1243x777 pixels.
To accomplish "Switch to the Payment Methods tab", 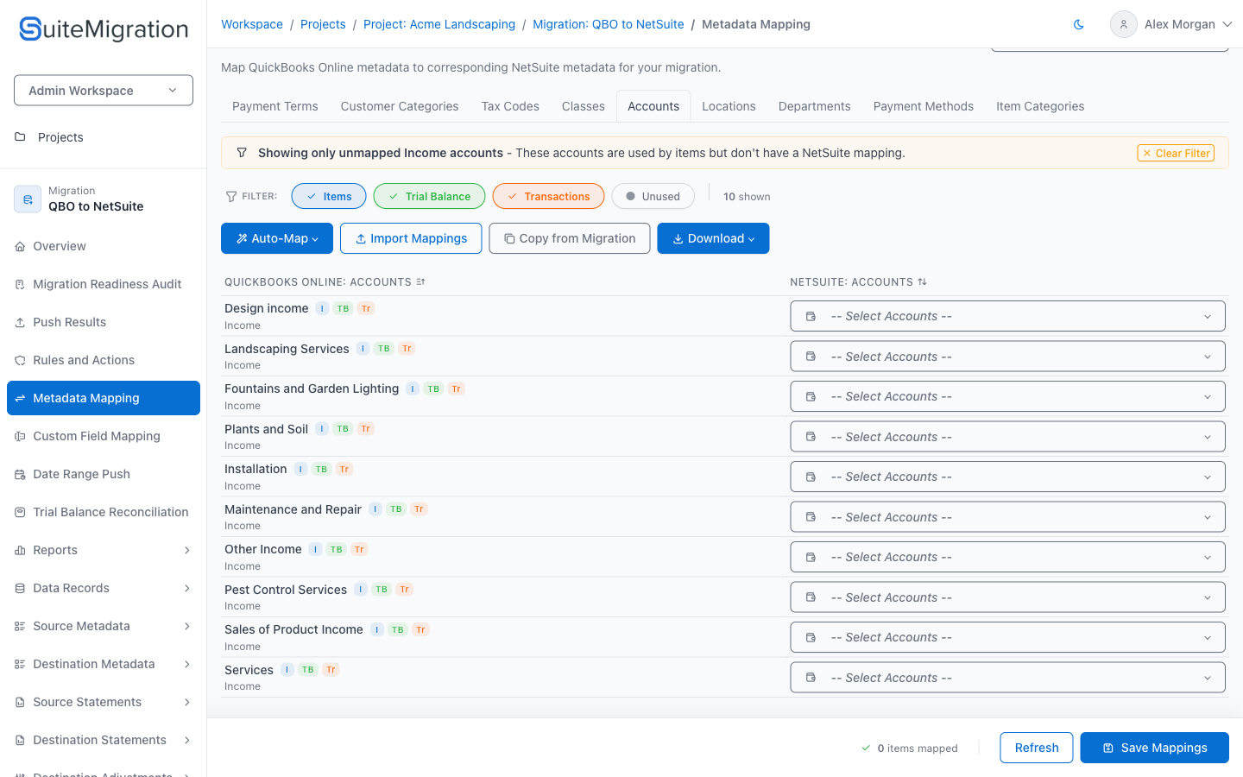I will (x=924, y=106).
